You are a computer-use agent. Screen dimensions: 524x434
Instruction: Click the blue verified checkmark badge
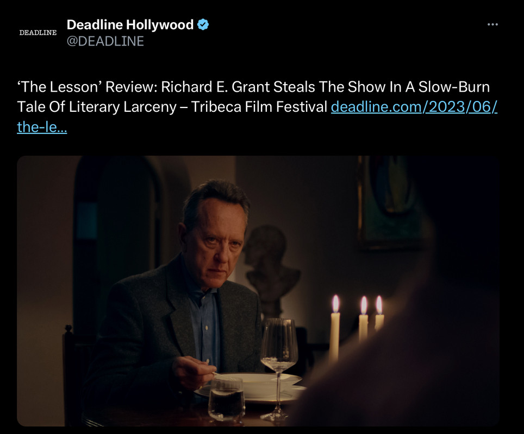(x=203, y=25)
